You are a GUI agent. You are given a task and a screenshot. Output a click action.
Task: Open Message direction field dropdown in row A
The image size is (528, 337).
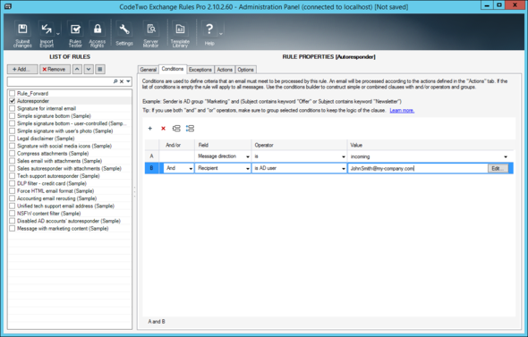(248, 156)
